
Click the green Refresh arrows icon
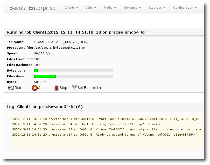(11, 88)
